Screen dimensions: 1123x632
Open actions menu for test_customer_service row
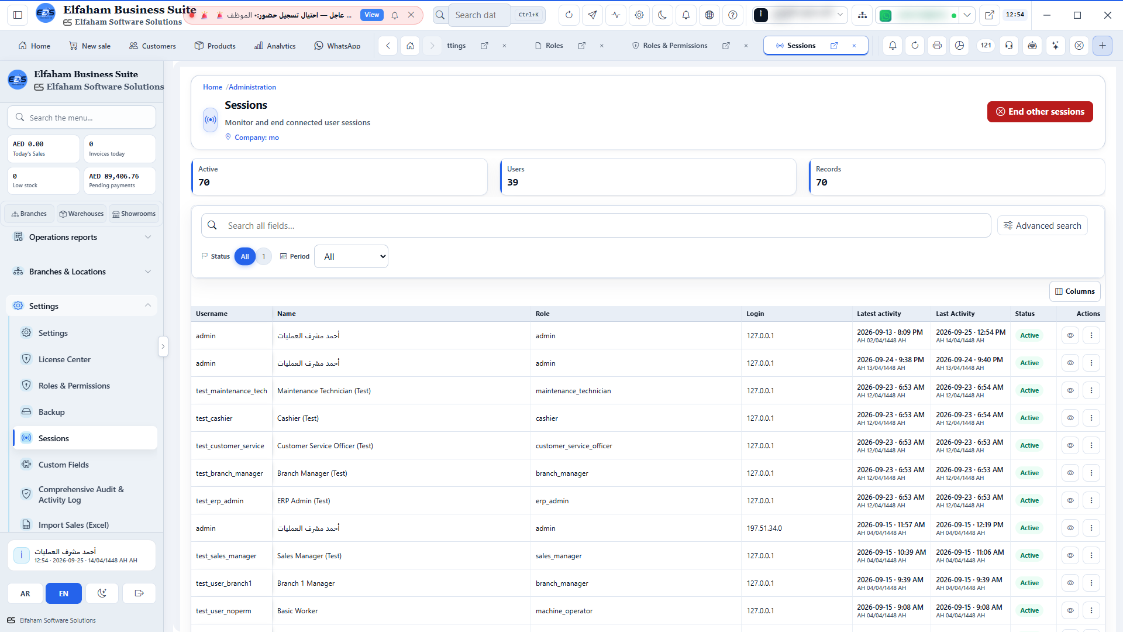tap(1091, 445)
